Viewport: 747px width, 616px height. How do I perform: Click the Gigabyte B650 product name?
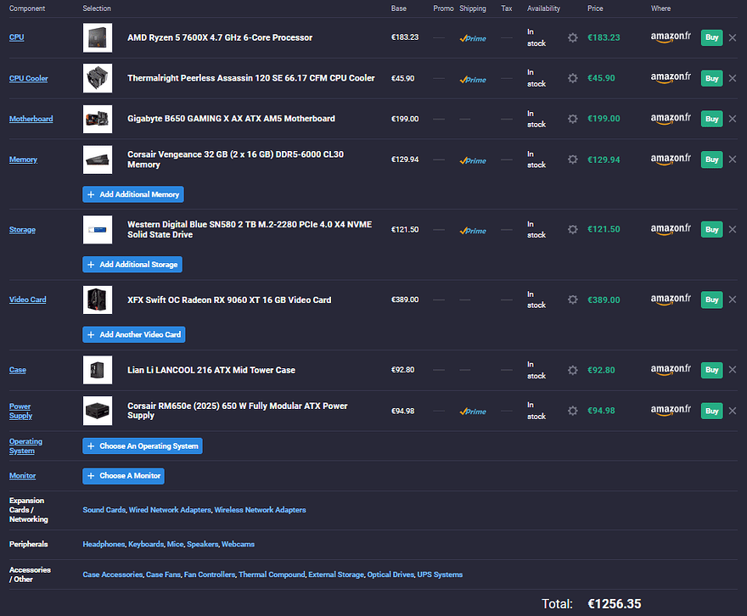click(x=231, y=119)
